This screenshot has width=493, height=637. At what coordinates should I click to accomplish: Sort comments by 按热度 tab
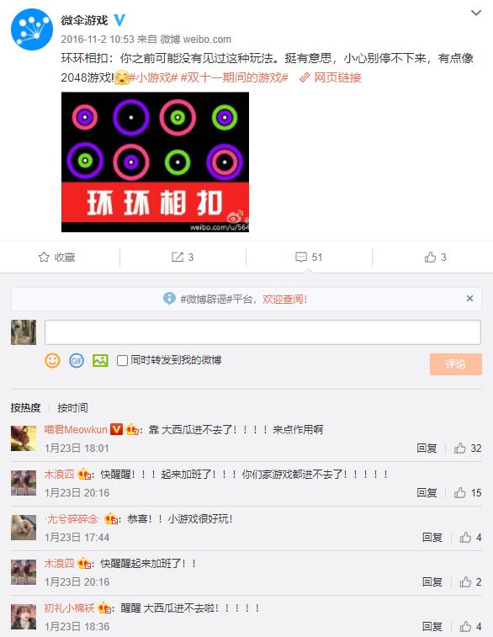(25, 407)
